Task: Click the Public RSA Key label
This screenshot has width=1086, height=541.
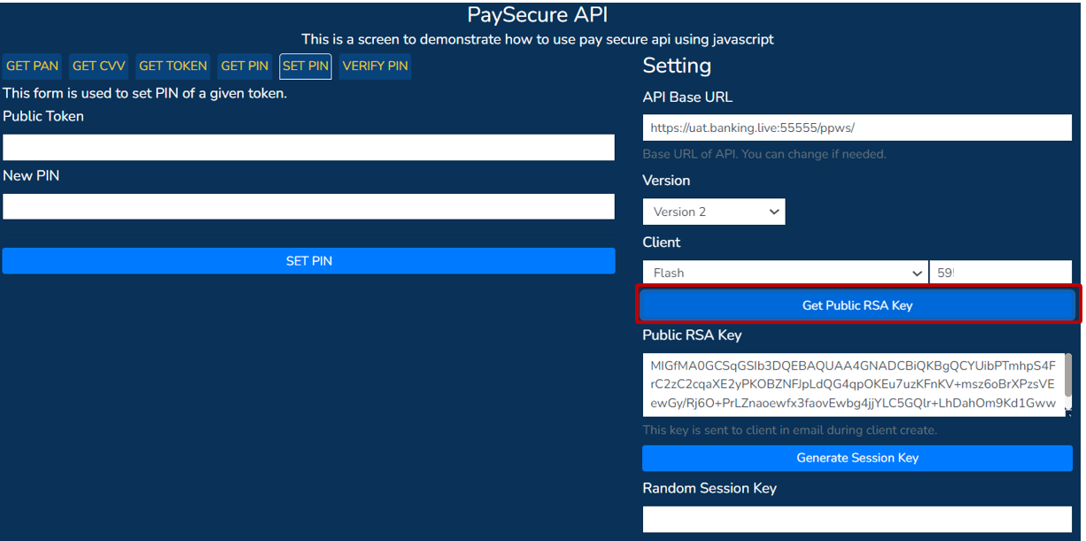Action: click(693, 335)
